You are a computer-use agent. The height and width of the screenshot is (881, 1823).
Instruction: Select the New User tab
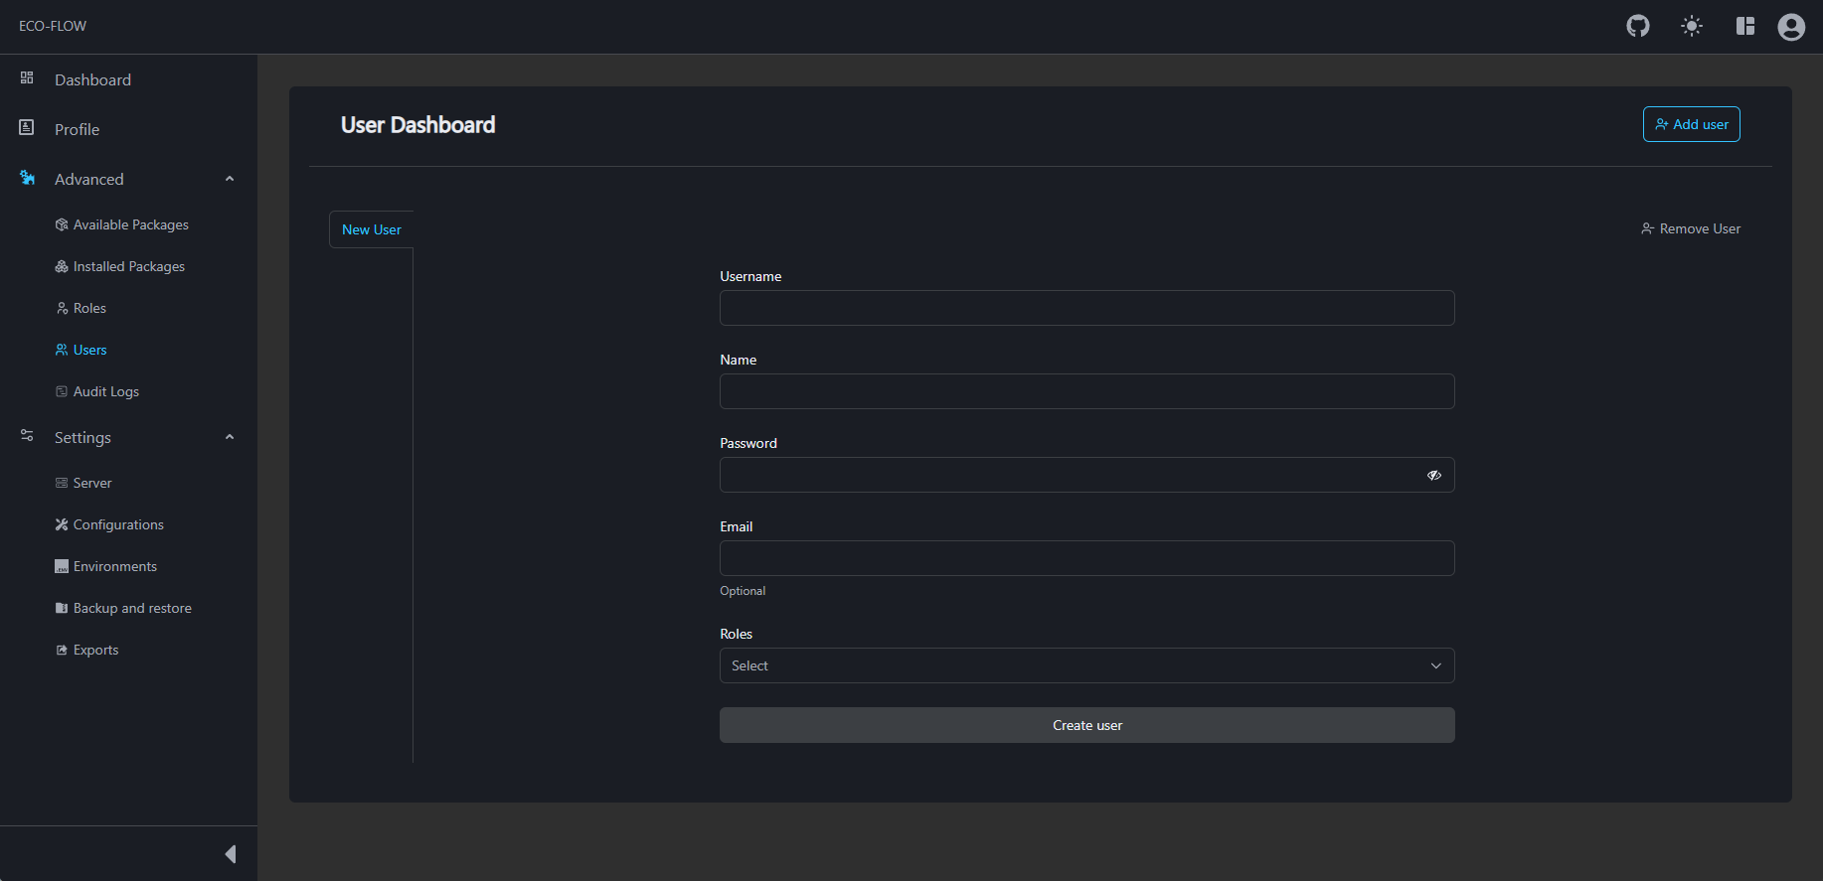click(372, 229)
